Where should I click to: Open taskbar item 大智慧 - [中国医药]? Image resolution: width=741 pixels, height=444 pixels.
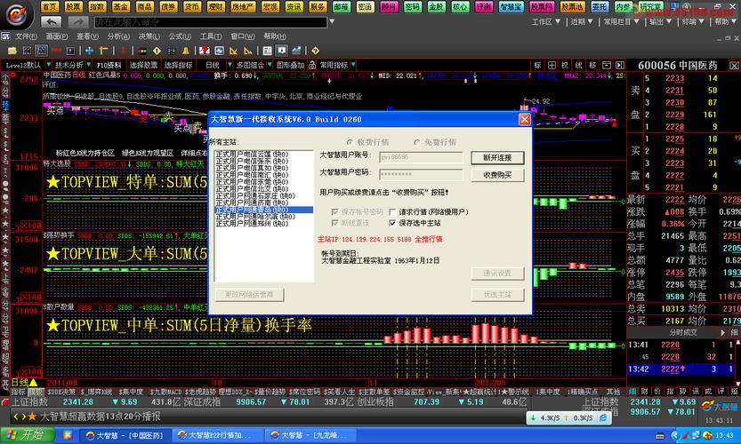coord(125,435)
